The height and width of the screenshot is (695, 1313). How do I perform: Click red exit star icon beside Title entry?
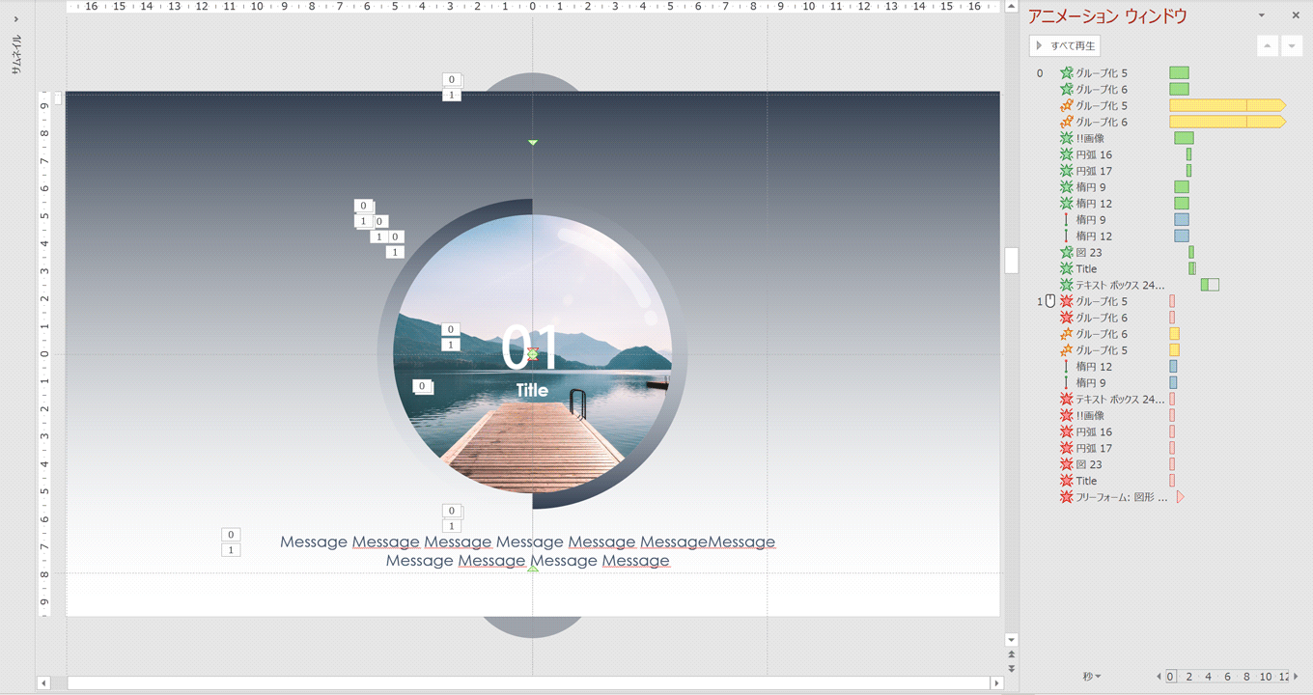coord(1067,481)
